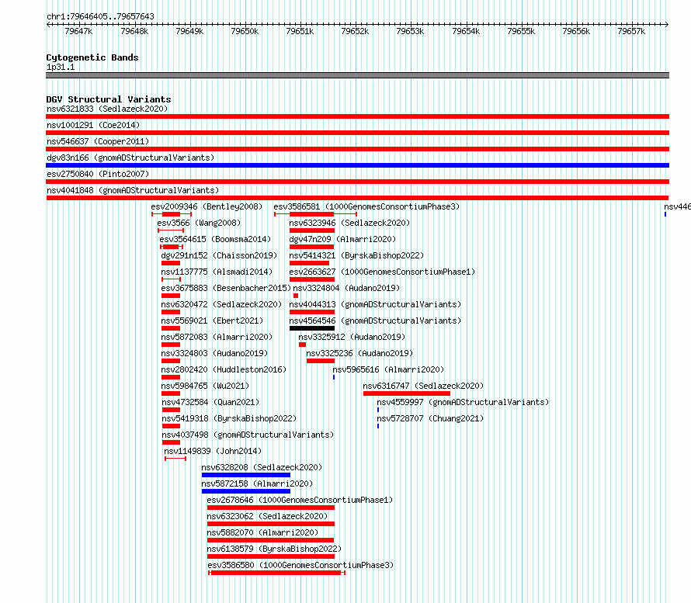Click nsv6320472 (Sedlazeck2020) label
The height and width of the screenshot is (603, 691).
(221, 304)
